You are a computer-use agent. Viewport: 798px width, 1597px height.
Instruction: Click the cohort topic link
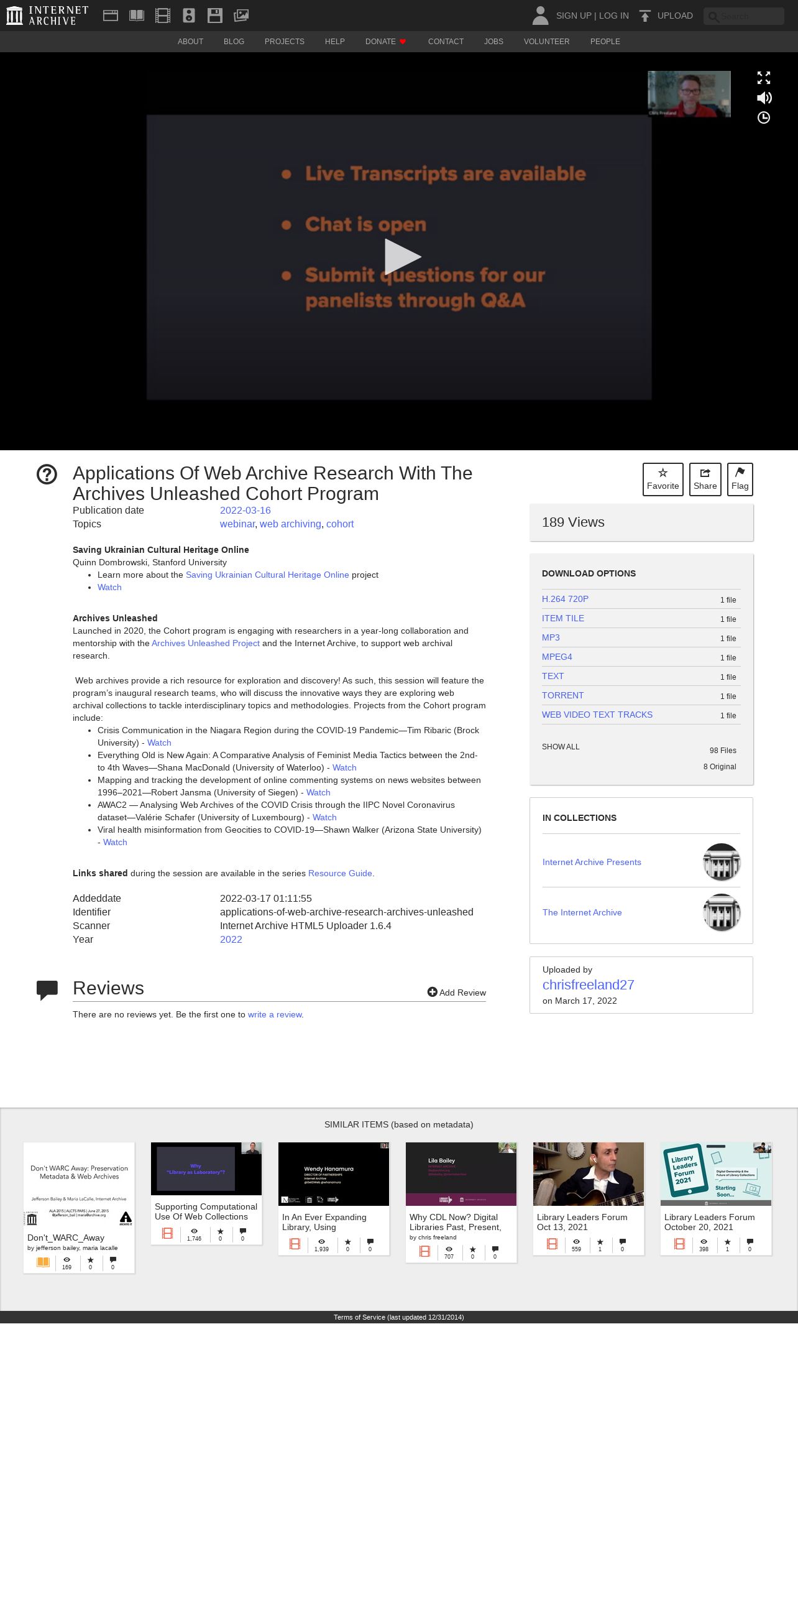[x=340, y=524]
